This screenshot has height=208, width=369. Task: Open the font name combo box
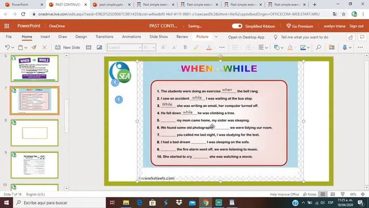(125, 47)
